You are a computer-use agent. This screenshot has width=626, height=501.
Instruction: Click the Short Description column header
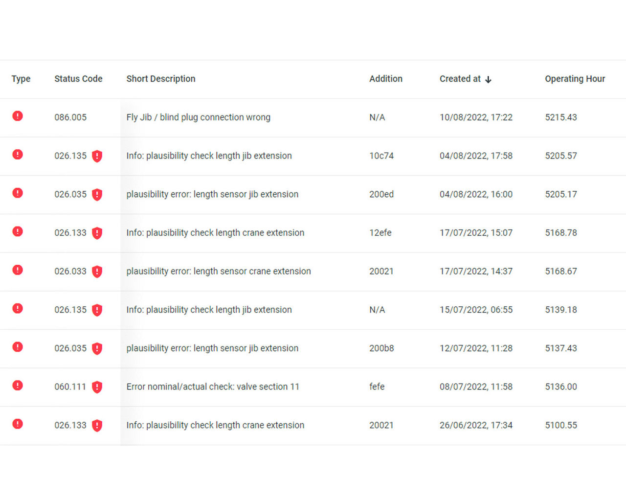coord(160,79)
